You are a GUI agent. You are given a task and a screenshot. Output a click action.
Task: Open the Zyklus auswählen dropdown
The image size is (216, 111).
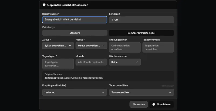(58, 46)
